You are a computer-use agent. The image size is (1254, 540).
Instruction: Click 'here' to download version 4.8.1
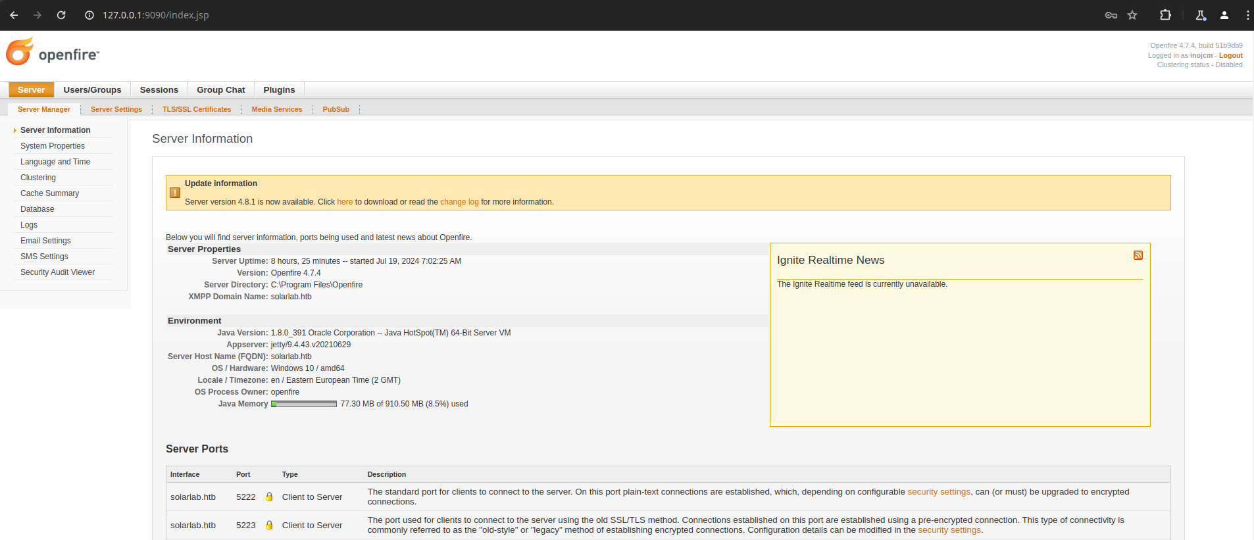pos(345,202)
